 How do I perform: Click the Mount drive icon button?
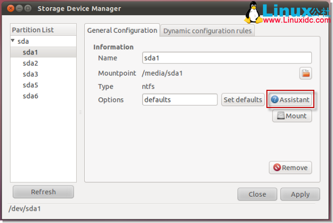coord(292,116)
